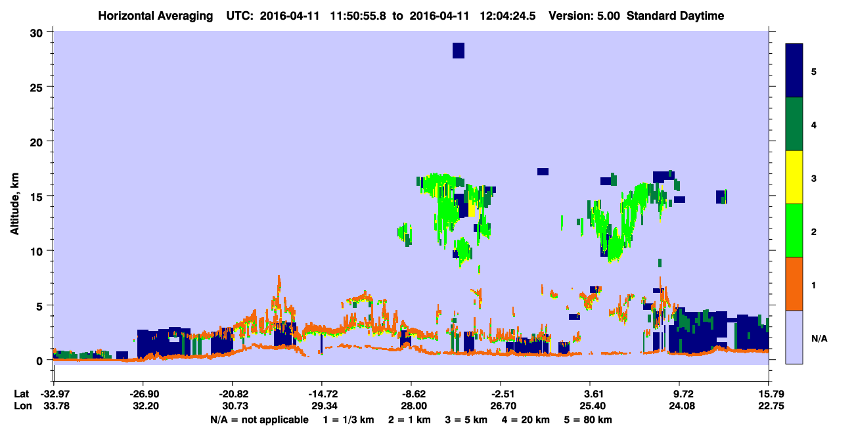Click the 'Lon' row label
Image resolution: width=854 pixels, height=438 pixels.
[x=22, y=406]
